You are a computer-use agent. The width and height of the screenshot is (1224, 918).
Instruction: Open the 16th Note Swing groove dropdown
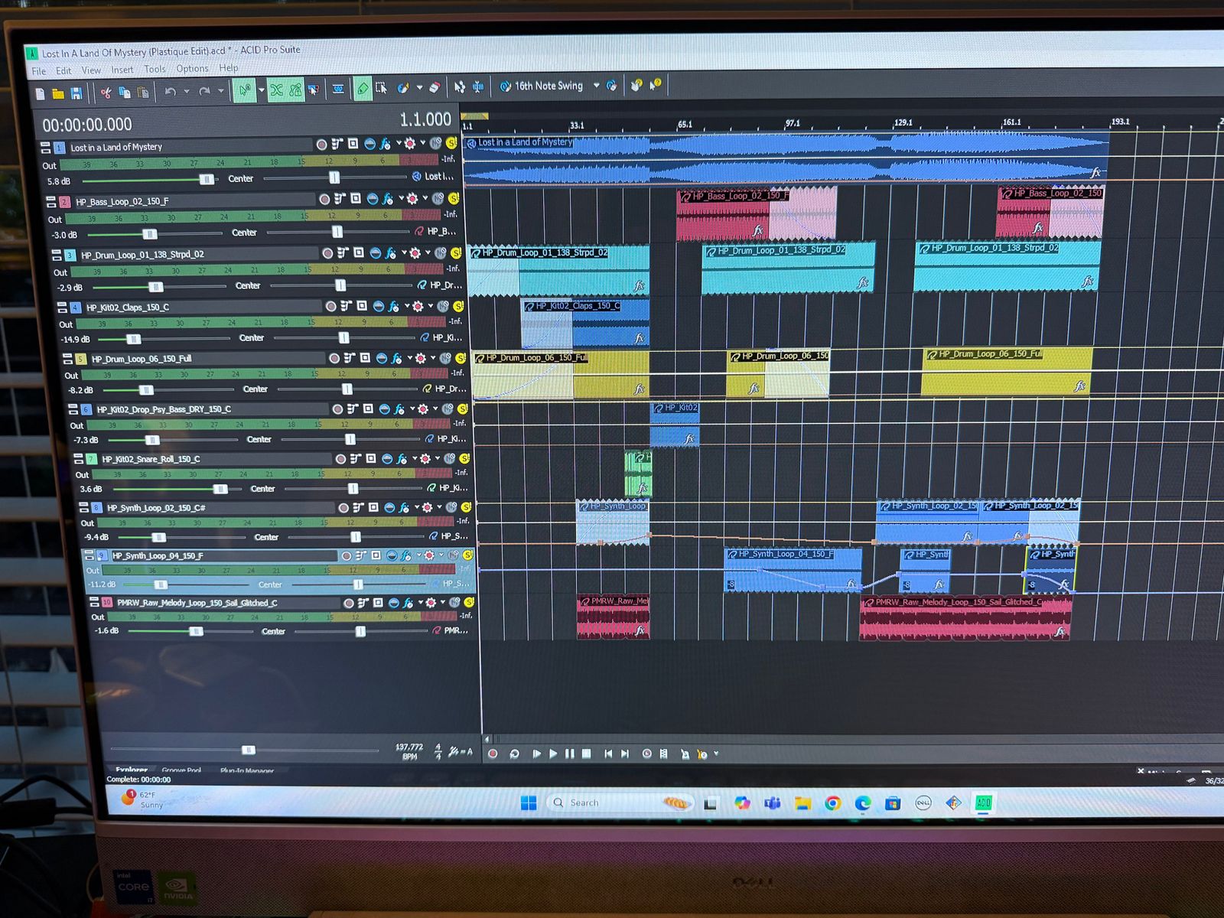tap(596, 86)
